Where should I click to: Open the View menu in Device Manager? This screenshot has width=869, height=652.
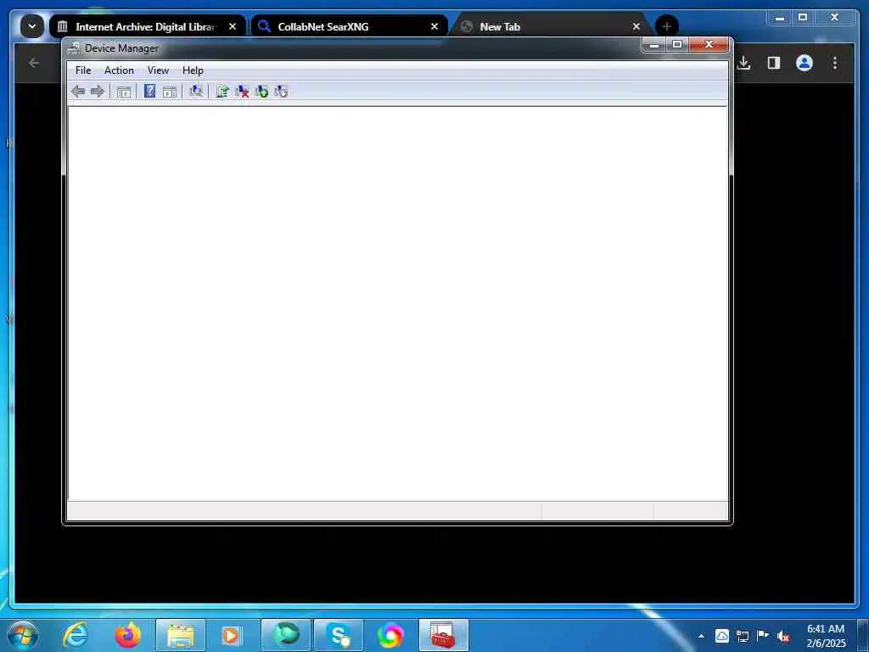point(158,70)
